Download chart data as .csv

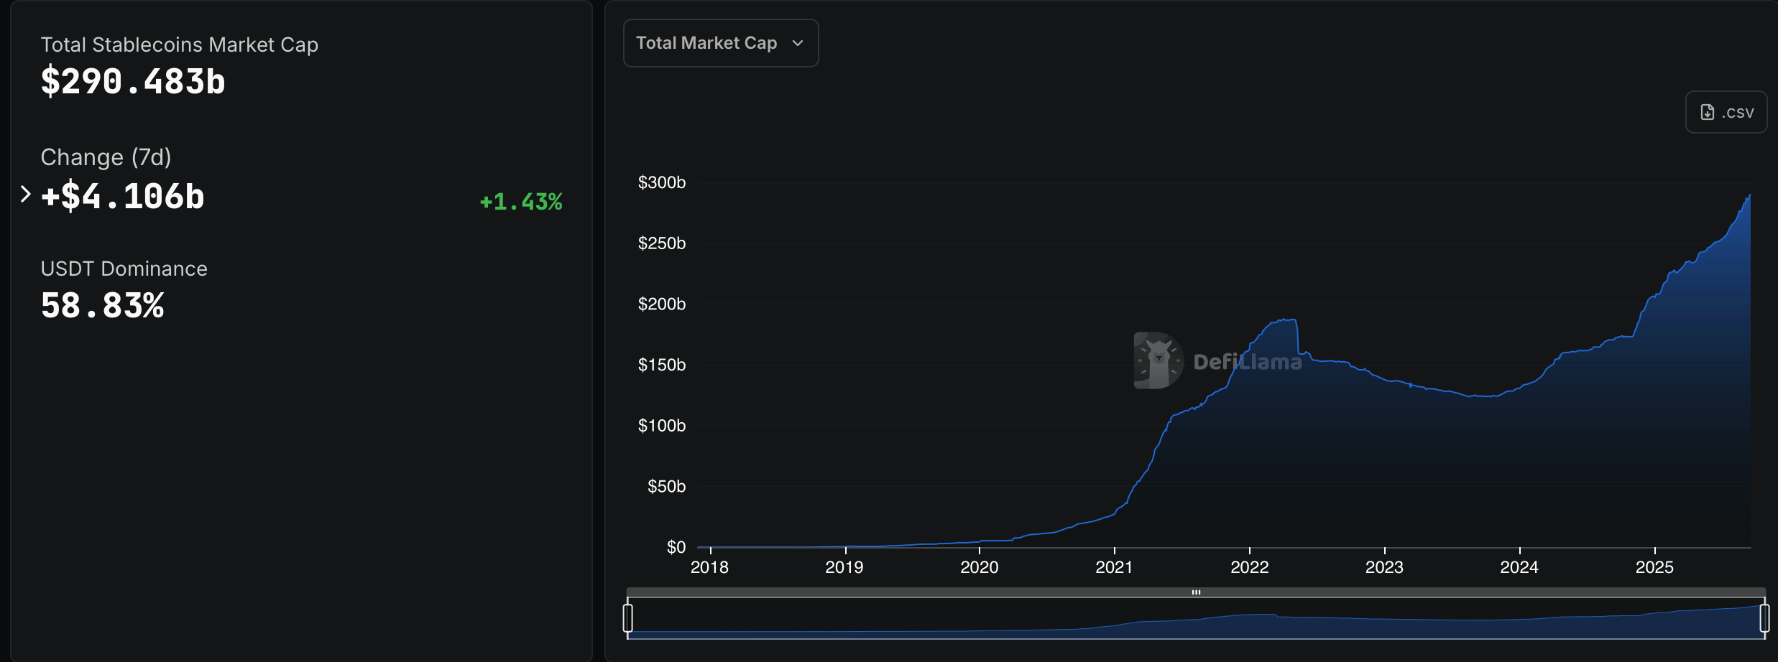pyautogui.click(x=1726, y=111)
